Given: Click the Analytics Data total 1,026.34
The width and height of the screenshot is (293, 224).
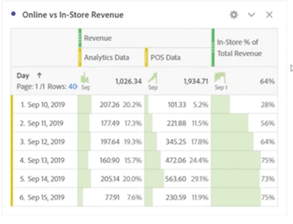Looking at the screenshot, I should [129, 81].
